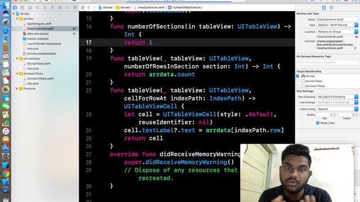Open the Debug navigator
Viewport: 360px width, 202px height.
coord(60,7)
